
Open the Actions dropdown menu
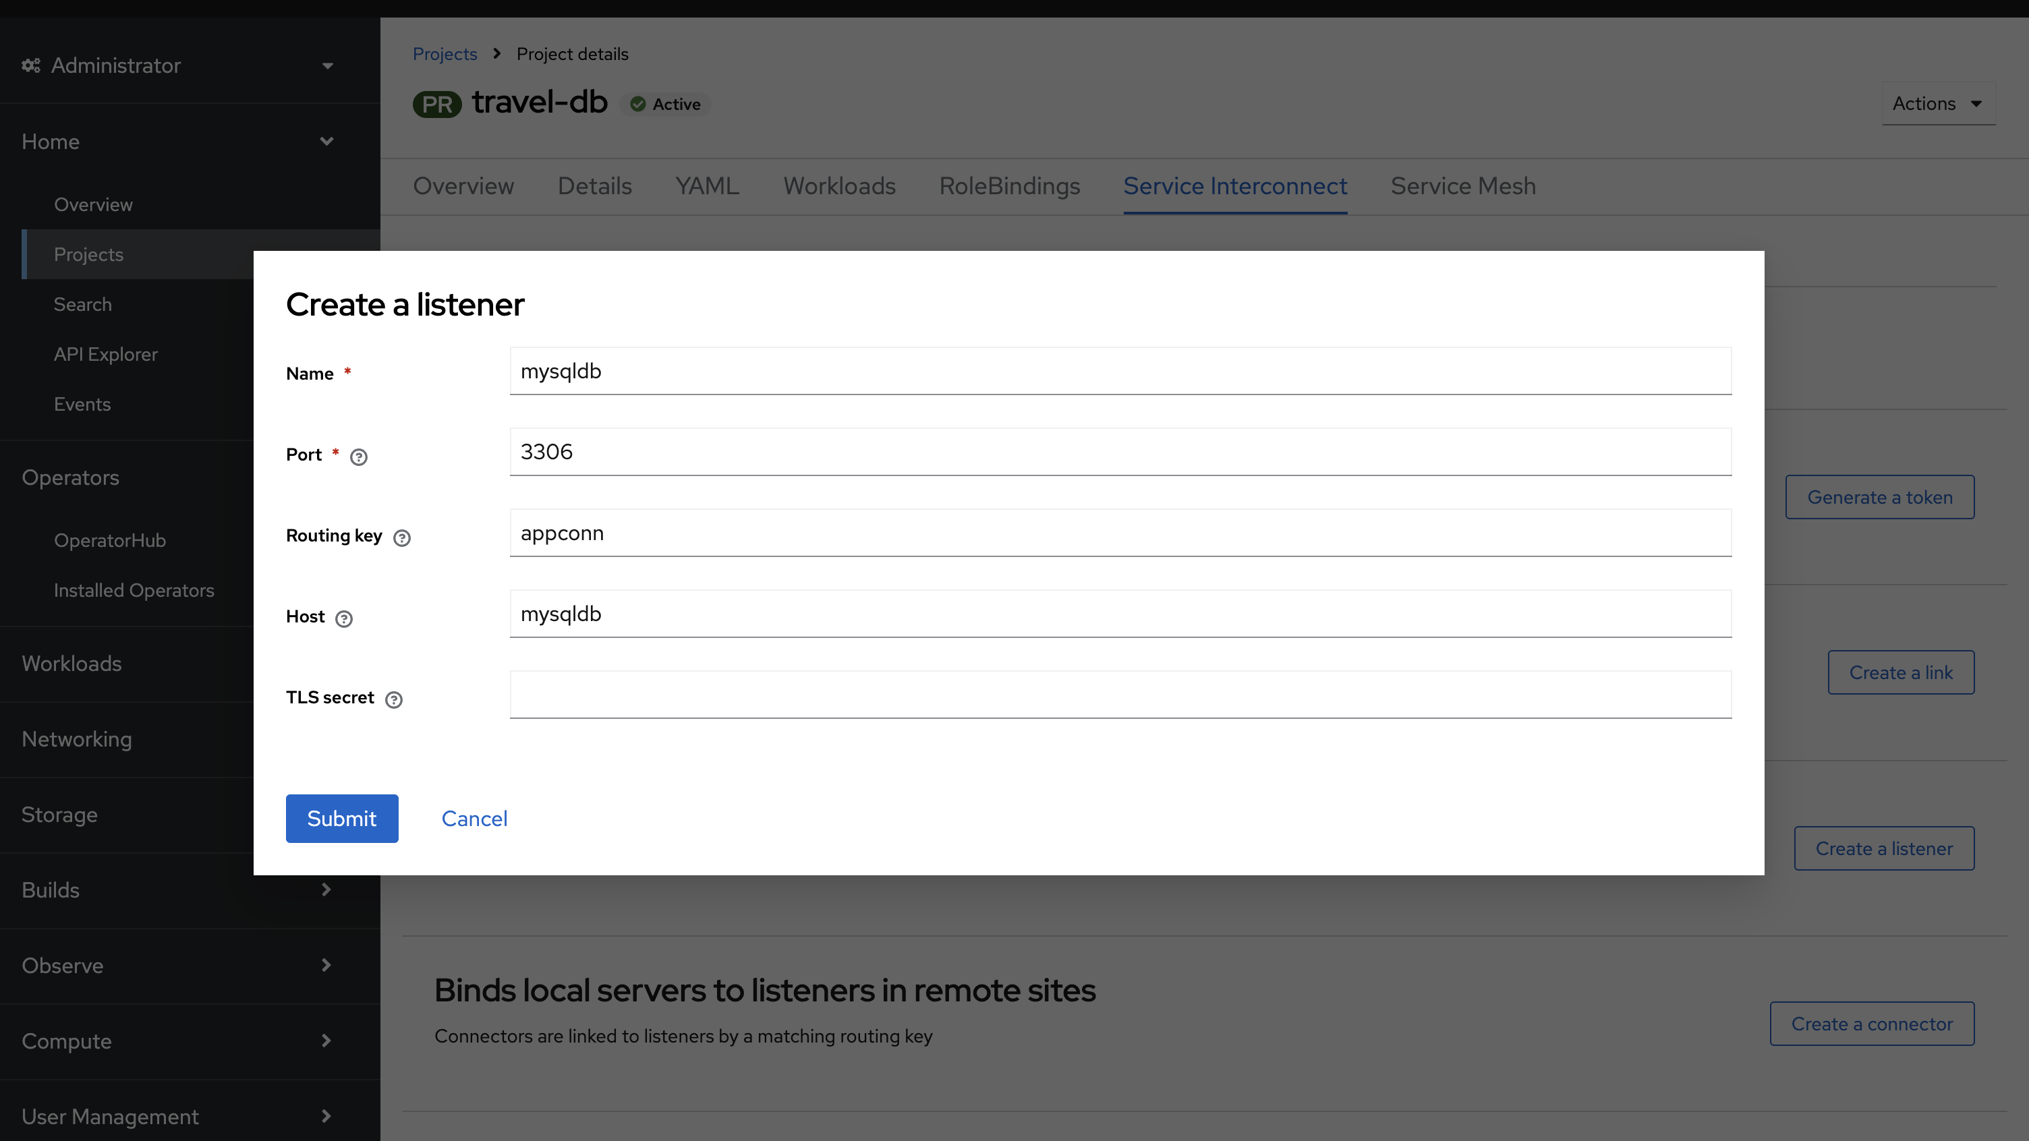[x=1939, y=104]
